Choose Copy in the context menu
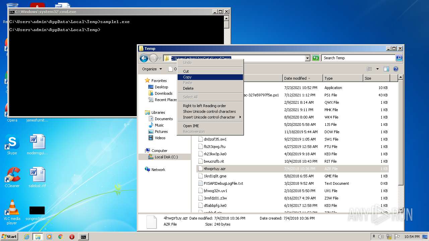Viewport: 429px width, 241px height. click(x=210, y=77)
